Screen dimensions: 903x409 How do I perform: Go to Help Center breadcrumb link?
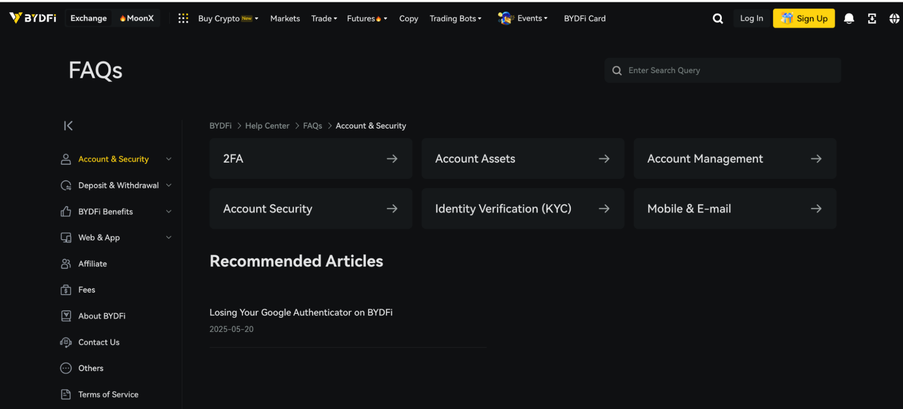tap(267, 126)
